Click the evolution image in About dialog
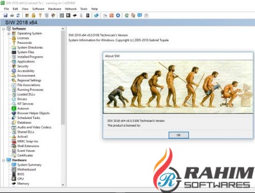 point(178,87)
